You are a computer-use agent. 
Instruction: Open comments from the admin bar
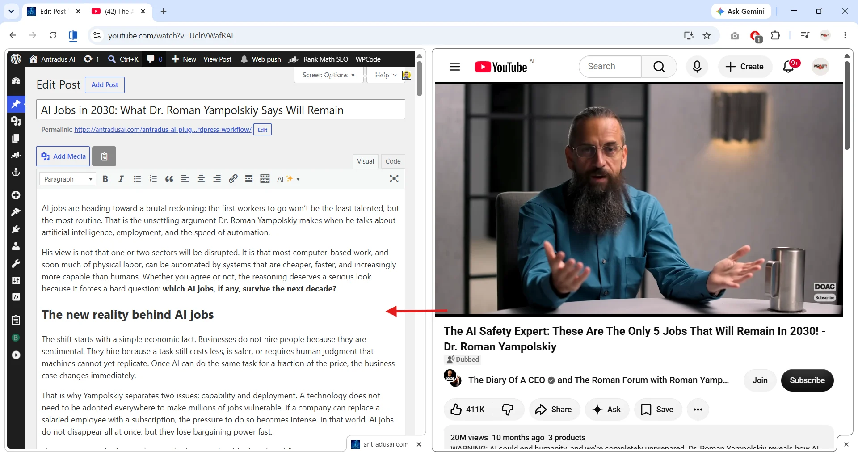click(x=155, y=59)
